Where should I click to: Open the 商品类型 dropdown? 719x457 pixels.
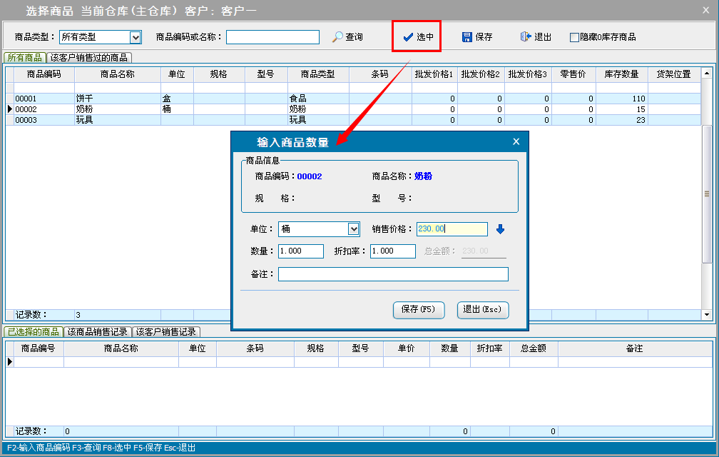click(x=136, y=37)
